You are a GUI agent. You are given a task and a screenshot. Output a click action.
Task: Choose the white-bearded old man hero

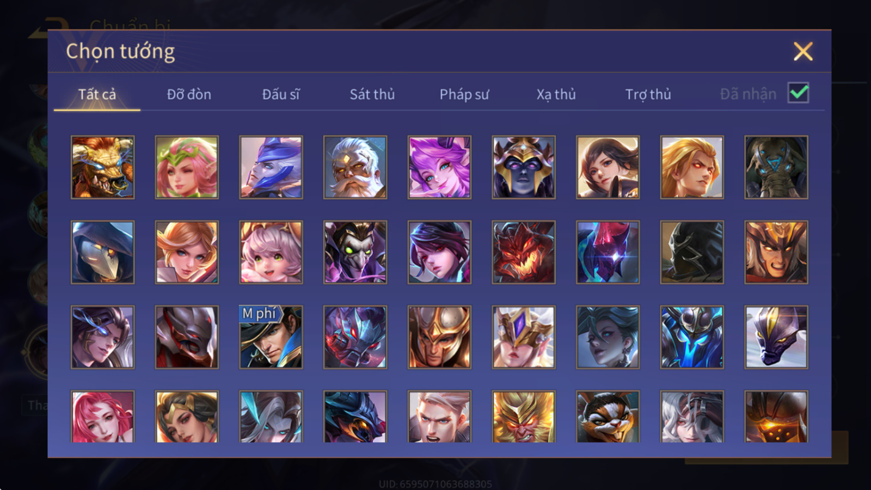coord(355,167)
